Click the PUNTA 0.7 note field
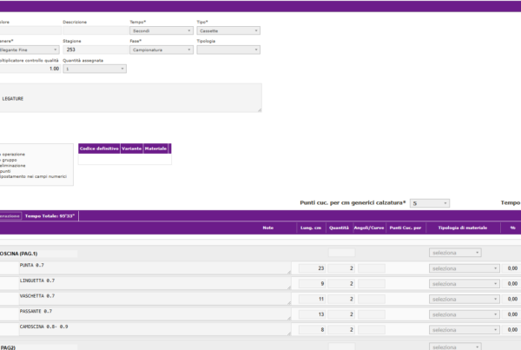This screenshot has height=350, width=521. [155, 267]
